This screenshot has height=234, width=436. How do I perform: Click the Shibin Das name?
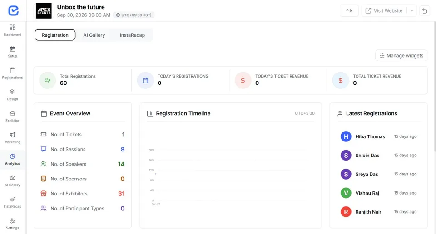[x=367, y=156]
